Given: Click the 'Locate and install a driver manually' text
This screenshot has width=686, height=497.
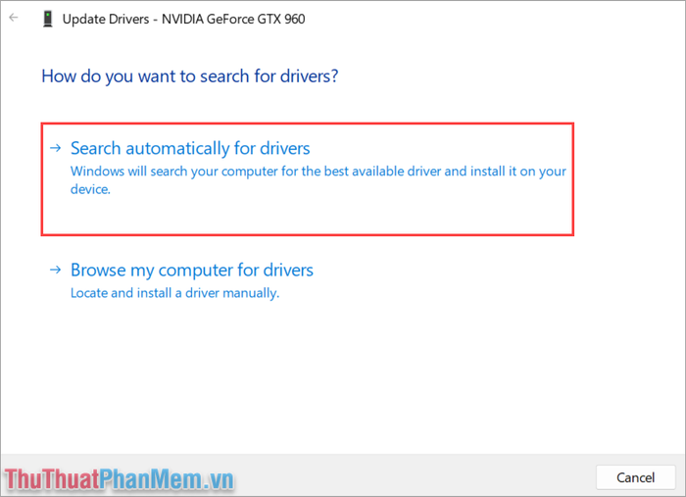Looking at the screenshot, I should coord(175,293).
